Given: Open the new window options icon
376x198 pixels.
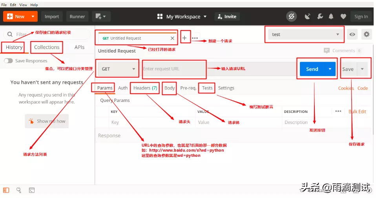Looking at the screenshot, I should pyautogui.click(x=101, y=16).
